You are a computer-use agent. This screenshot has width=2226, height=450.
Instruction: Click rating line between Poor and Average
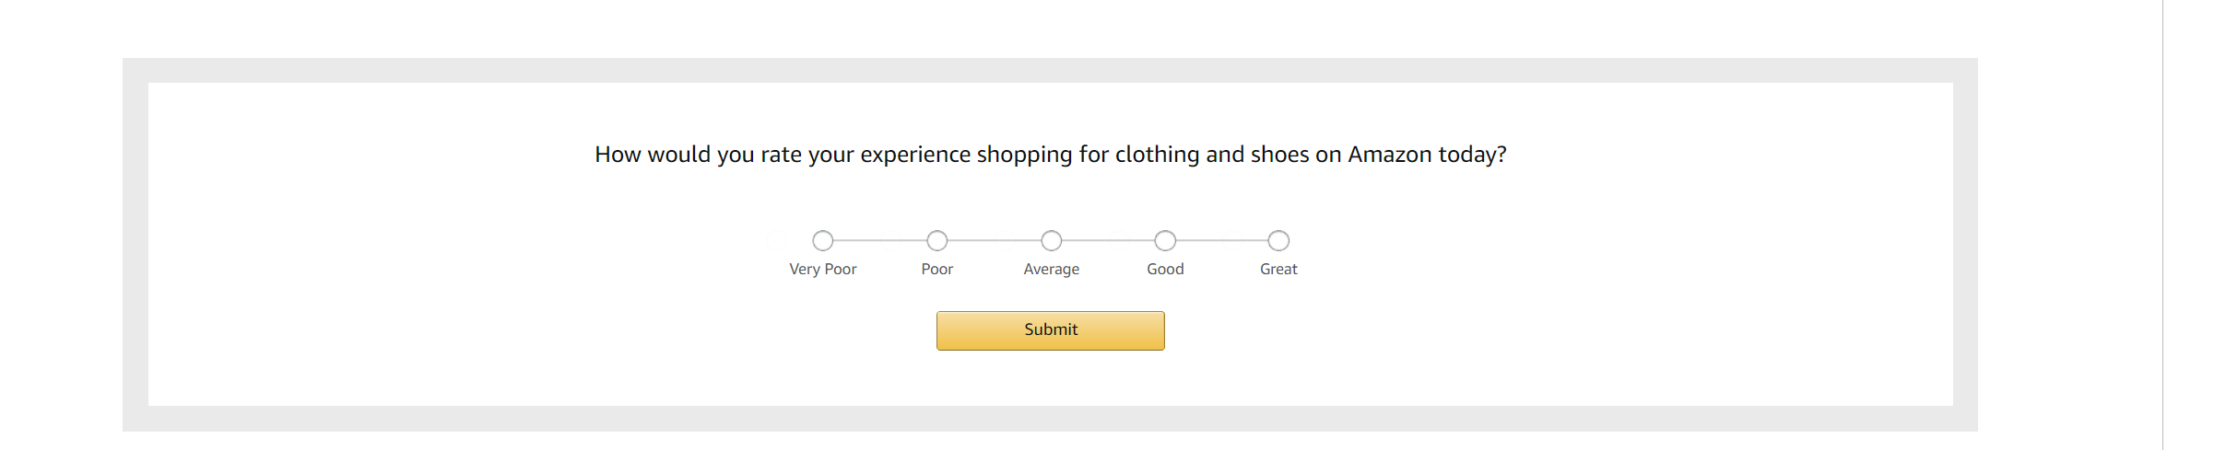click(995, 241)
